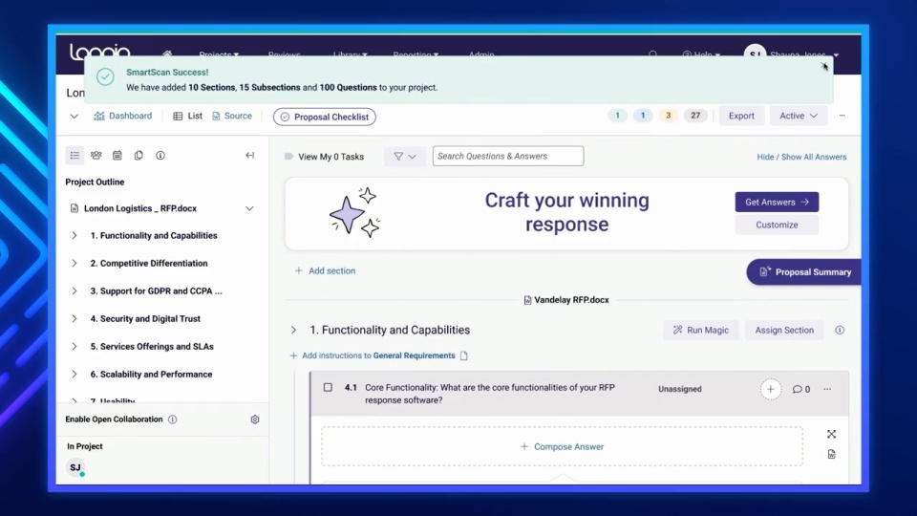Select the outline list icon in sidebar

tap(75, 155)
